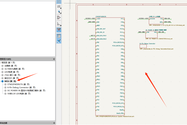The height and width of the screenshot is (125, 187).
Task: Select the MCU sheet in hierarchy
Action: (x=10, y=81)
